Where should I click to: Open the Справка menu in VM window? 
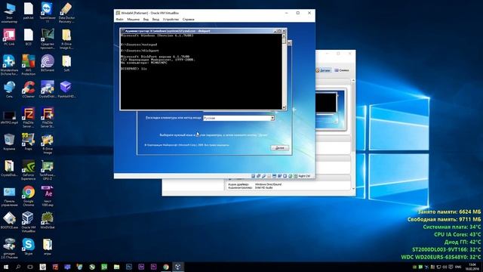pos(189,19)
